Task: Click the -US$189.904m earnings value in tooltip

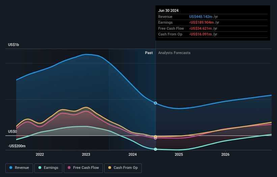Action: [201, 22]
